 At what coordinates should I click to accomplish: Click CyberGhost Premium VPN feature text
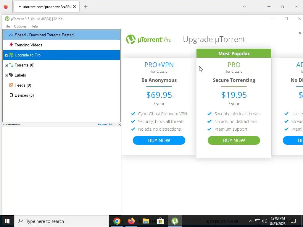pyautogui.click(x=162, y=114)
